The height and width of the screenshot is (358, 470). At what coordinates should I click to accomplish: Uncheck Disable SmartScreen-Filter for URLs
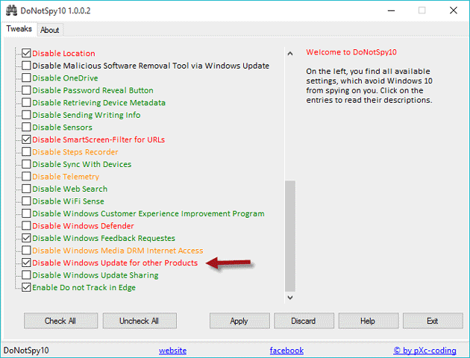coord(26,139)
